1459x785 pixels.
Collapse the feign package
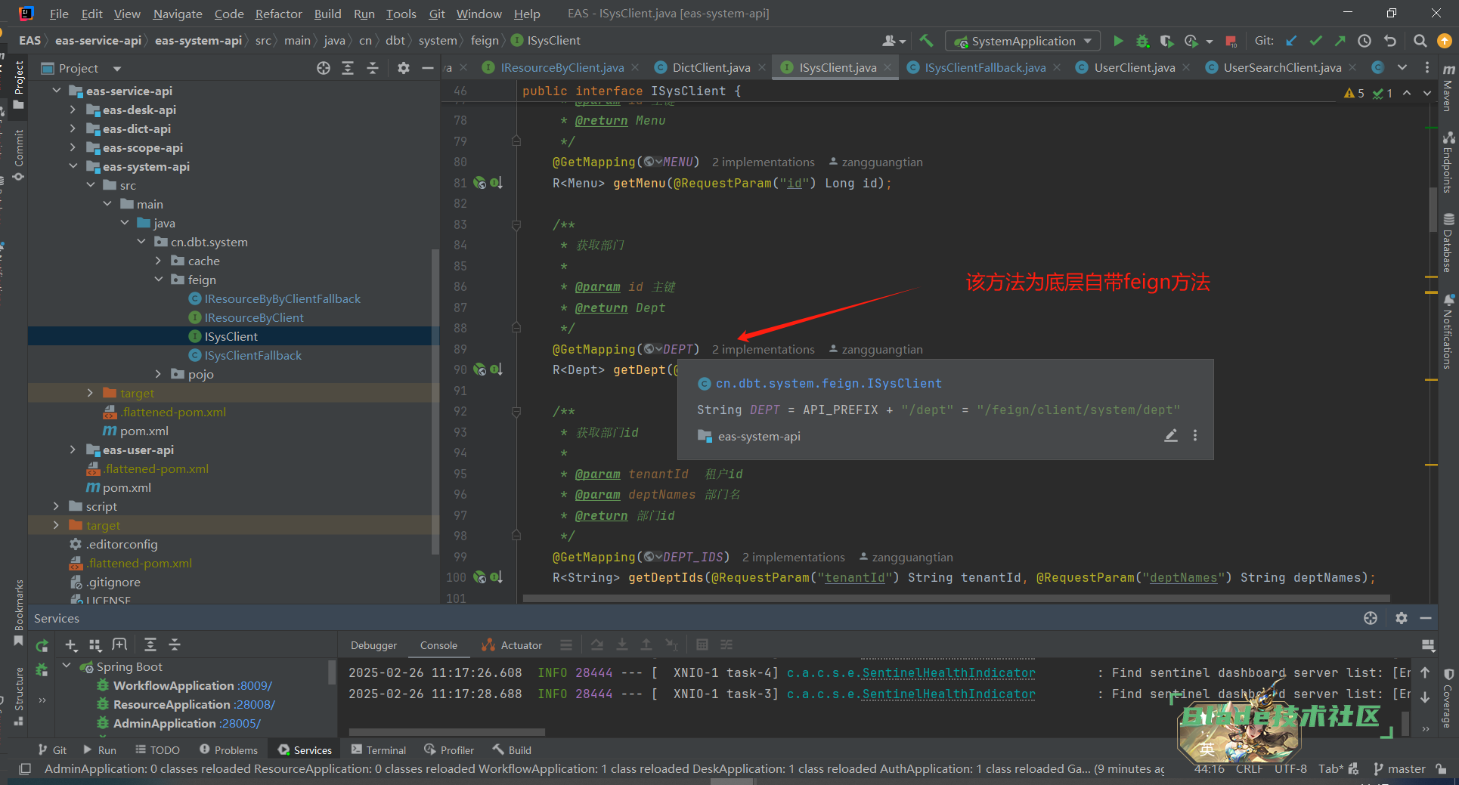[x=159, y=280]
